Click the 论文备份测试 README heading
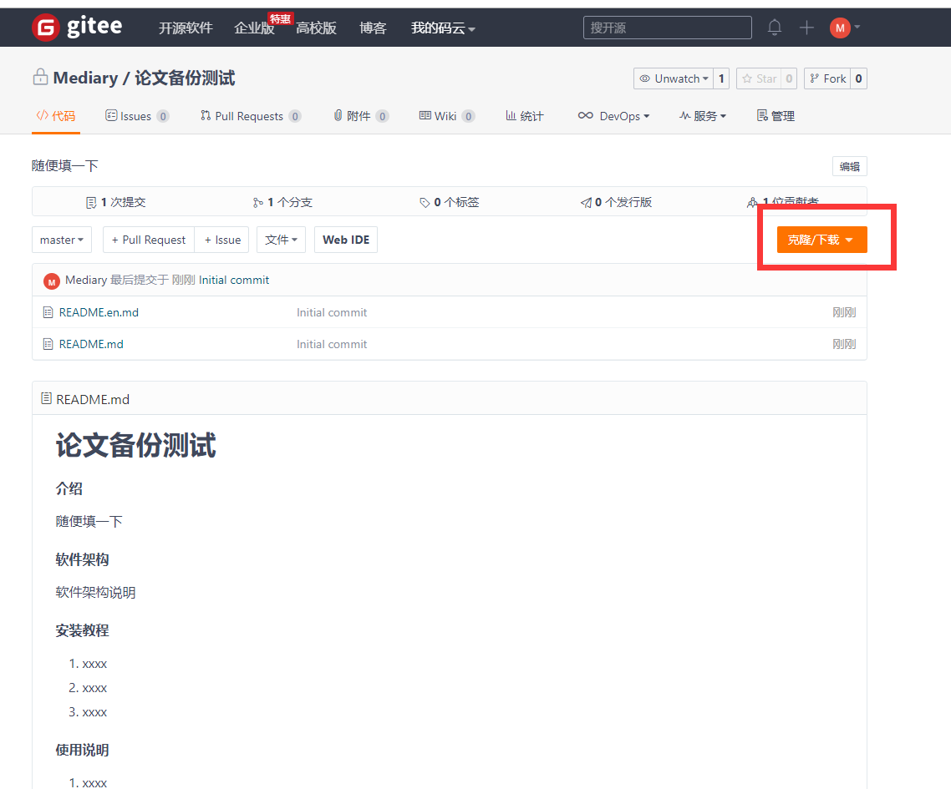951x789 pixels. click(136, 445)
